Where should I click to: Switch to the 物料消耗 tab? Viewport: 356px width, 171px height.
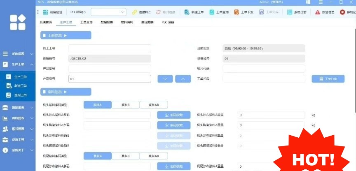coord(127,23)
